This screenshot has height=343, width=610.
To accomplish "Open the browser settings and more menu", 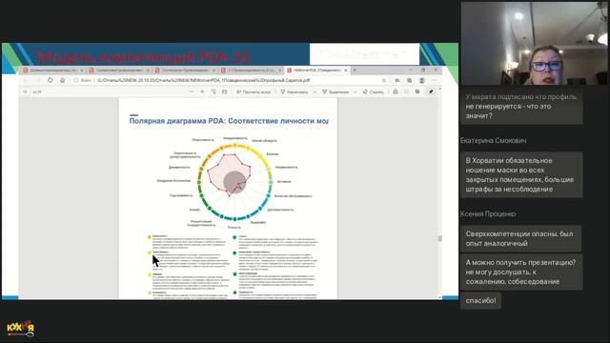I will [435, 80].
